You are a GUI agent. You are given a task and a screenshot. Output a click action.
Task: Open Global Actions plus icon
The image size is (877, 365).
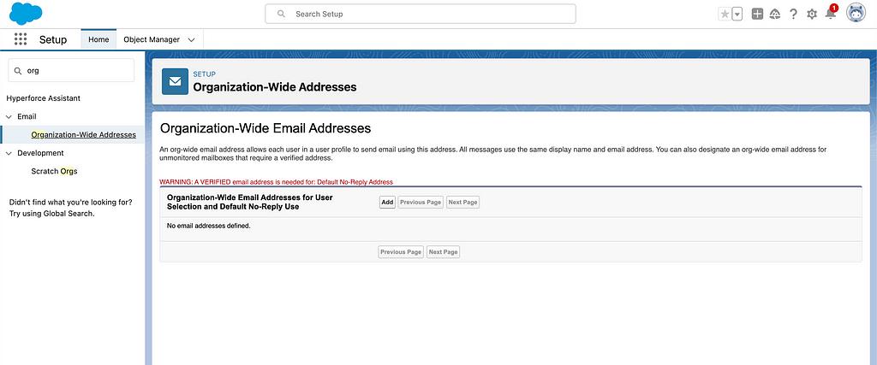tap(757, 14)
